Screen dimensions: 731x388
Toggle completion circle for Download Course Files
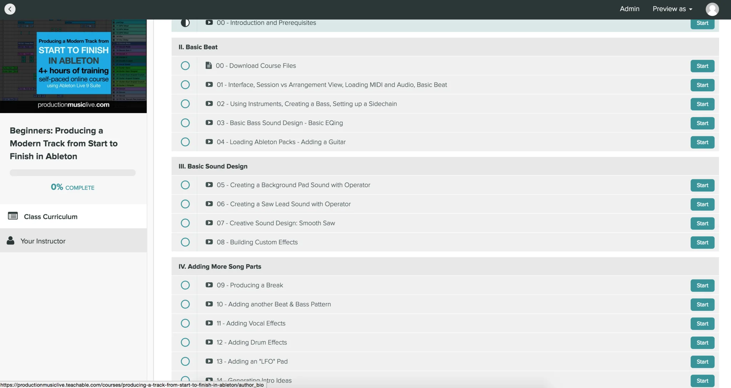185,66
